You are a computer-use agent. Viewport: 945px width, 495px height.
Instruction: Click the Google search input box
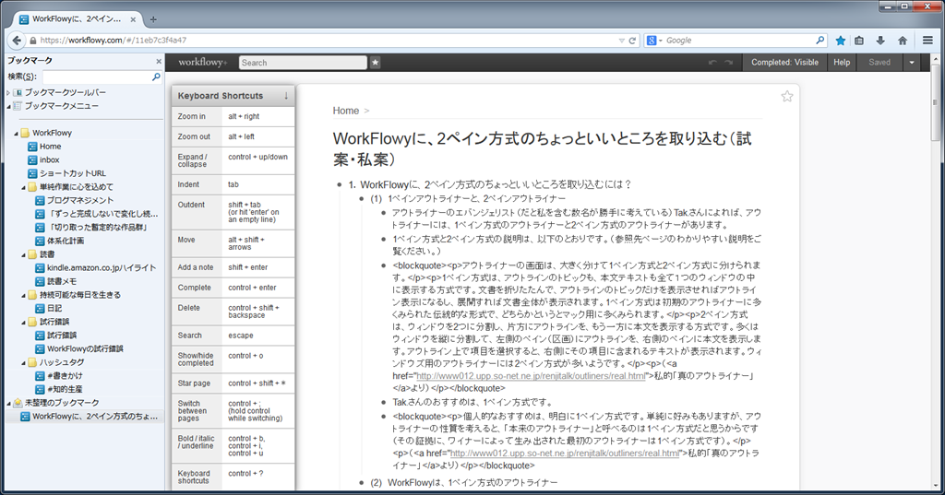tap(739, 41)
